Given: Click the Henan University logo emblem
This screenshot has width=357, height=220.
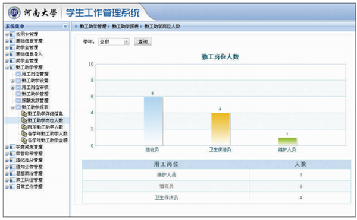Looking at the screenshot, I should pos(14,12).
